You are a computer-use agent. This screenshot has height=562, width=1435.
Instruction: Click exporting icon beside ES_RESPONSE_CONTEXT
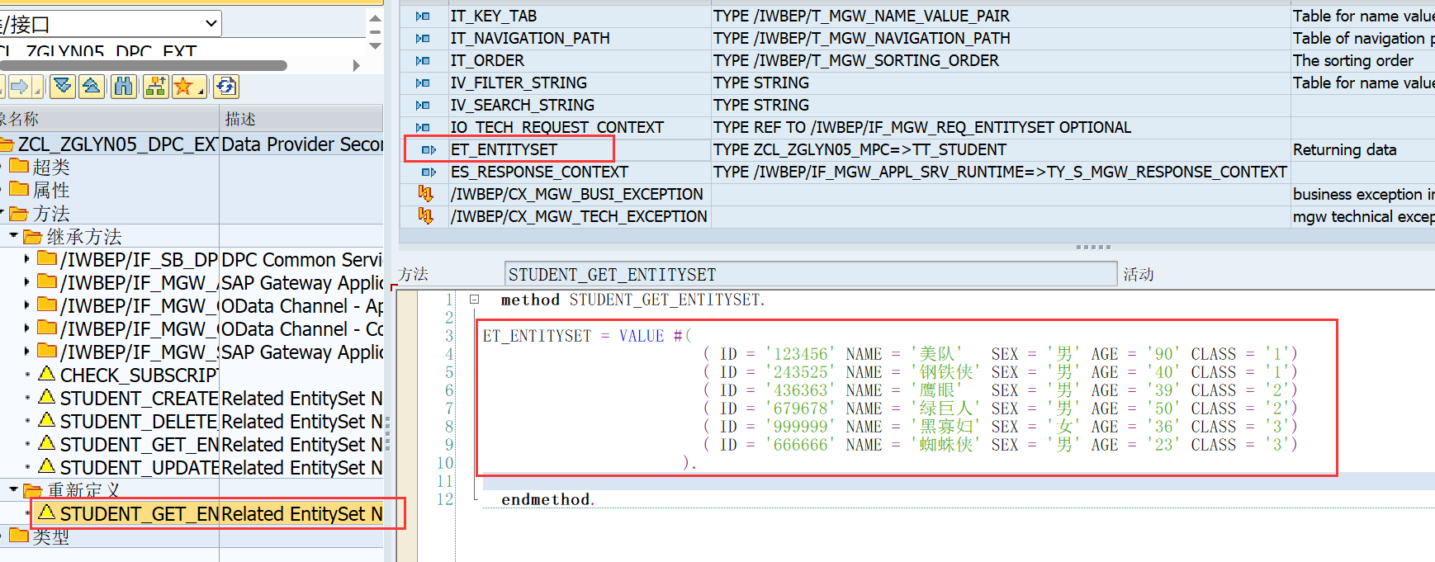(429, 172)
